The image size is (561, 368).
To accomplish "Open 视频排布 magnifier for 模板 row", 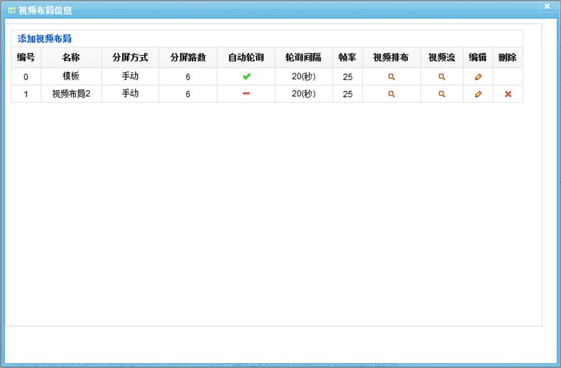I will 392,77.
